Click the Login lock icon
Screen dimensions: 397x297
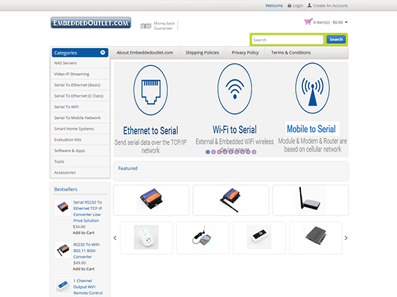click(290, 6)
